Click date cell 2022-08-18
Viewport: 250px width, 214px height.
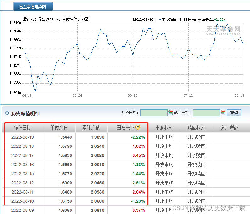click(x=23, y=146)
